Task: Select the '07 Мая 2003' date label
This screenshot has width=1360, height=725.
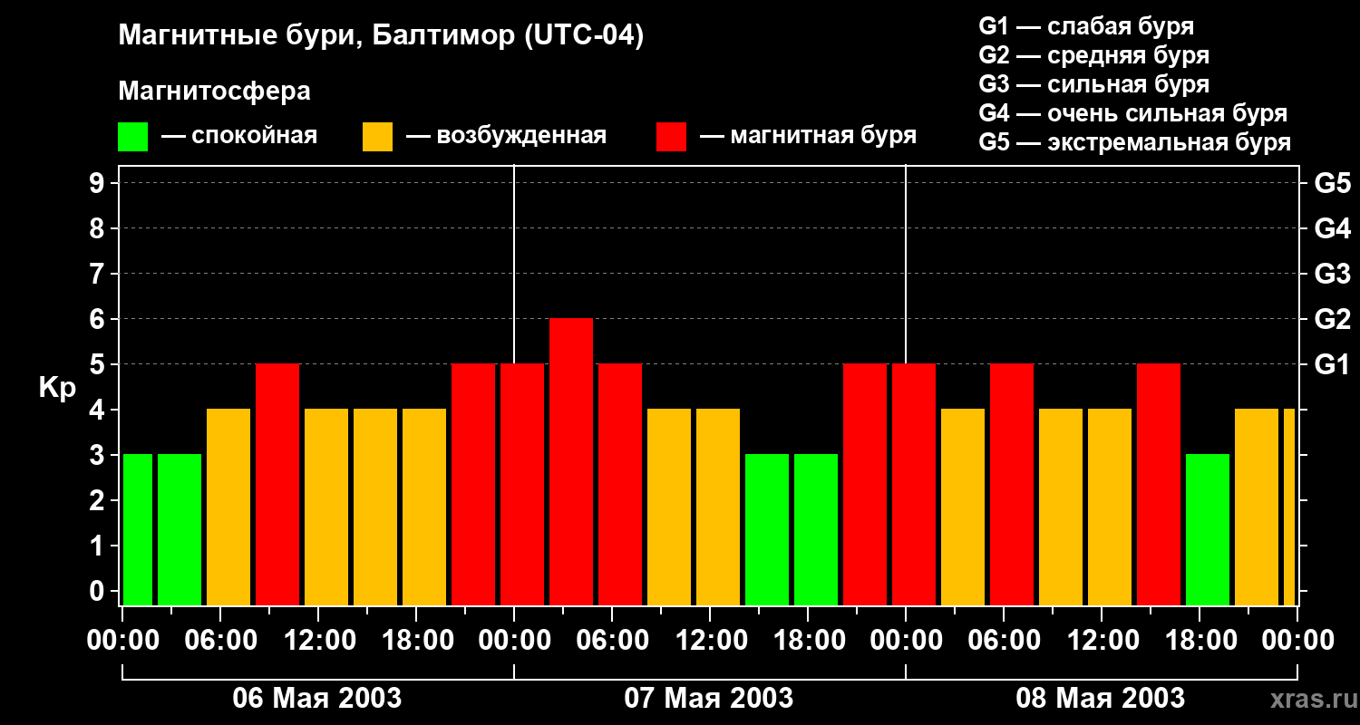Action: (x=709, y=698)
